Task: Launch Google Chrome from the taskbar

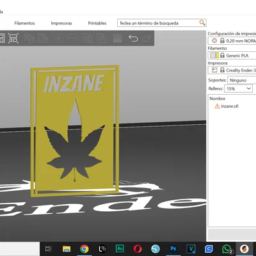Action: (x=84, y=249)
